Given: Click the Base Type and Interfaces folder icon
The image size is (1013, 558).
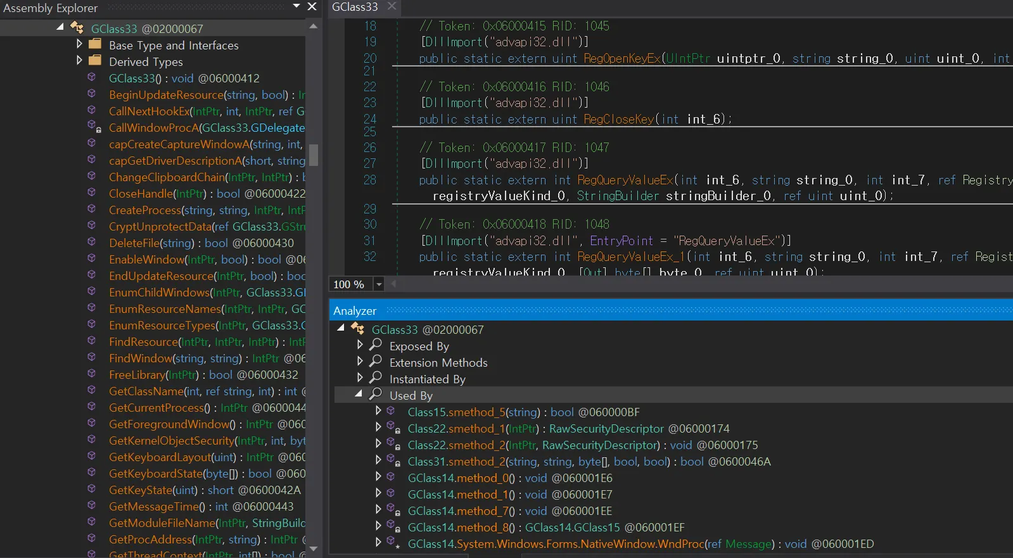Looking at the screenshot, I should pyautogui.click(x=95, y=44).
